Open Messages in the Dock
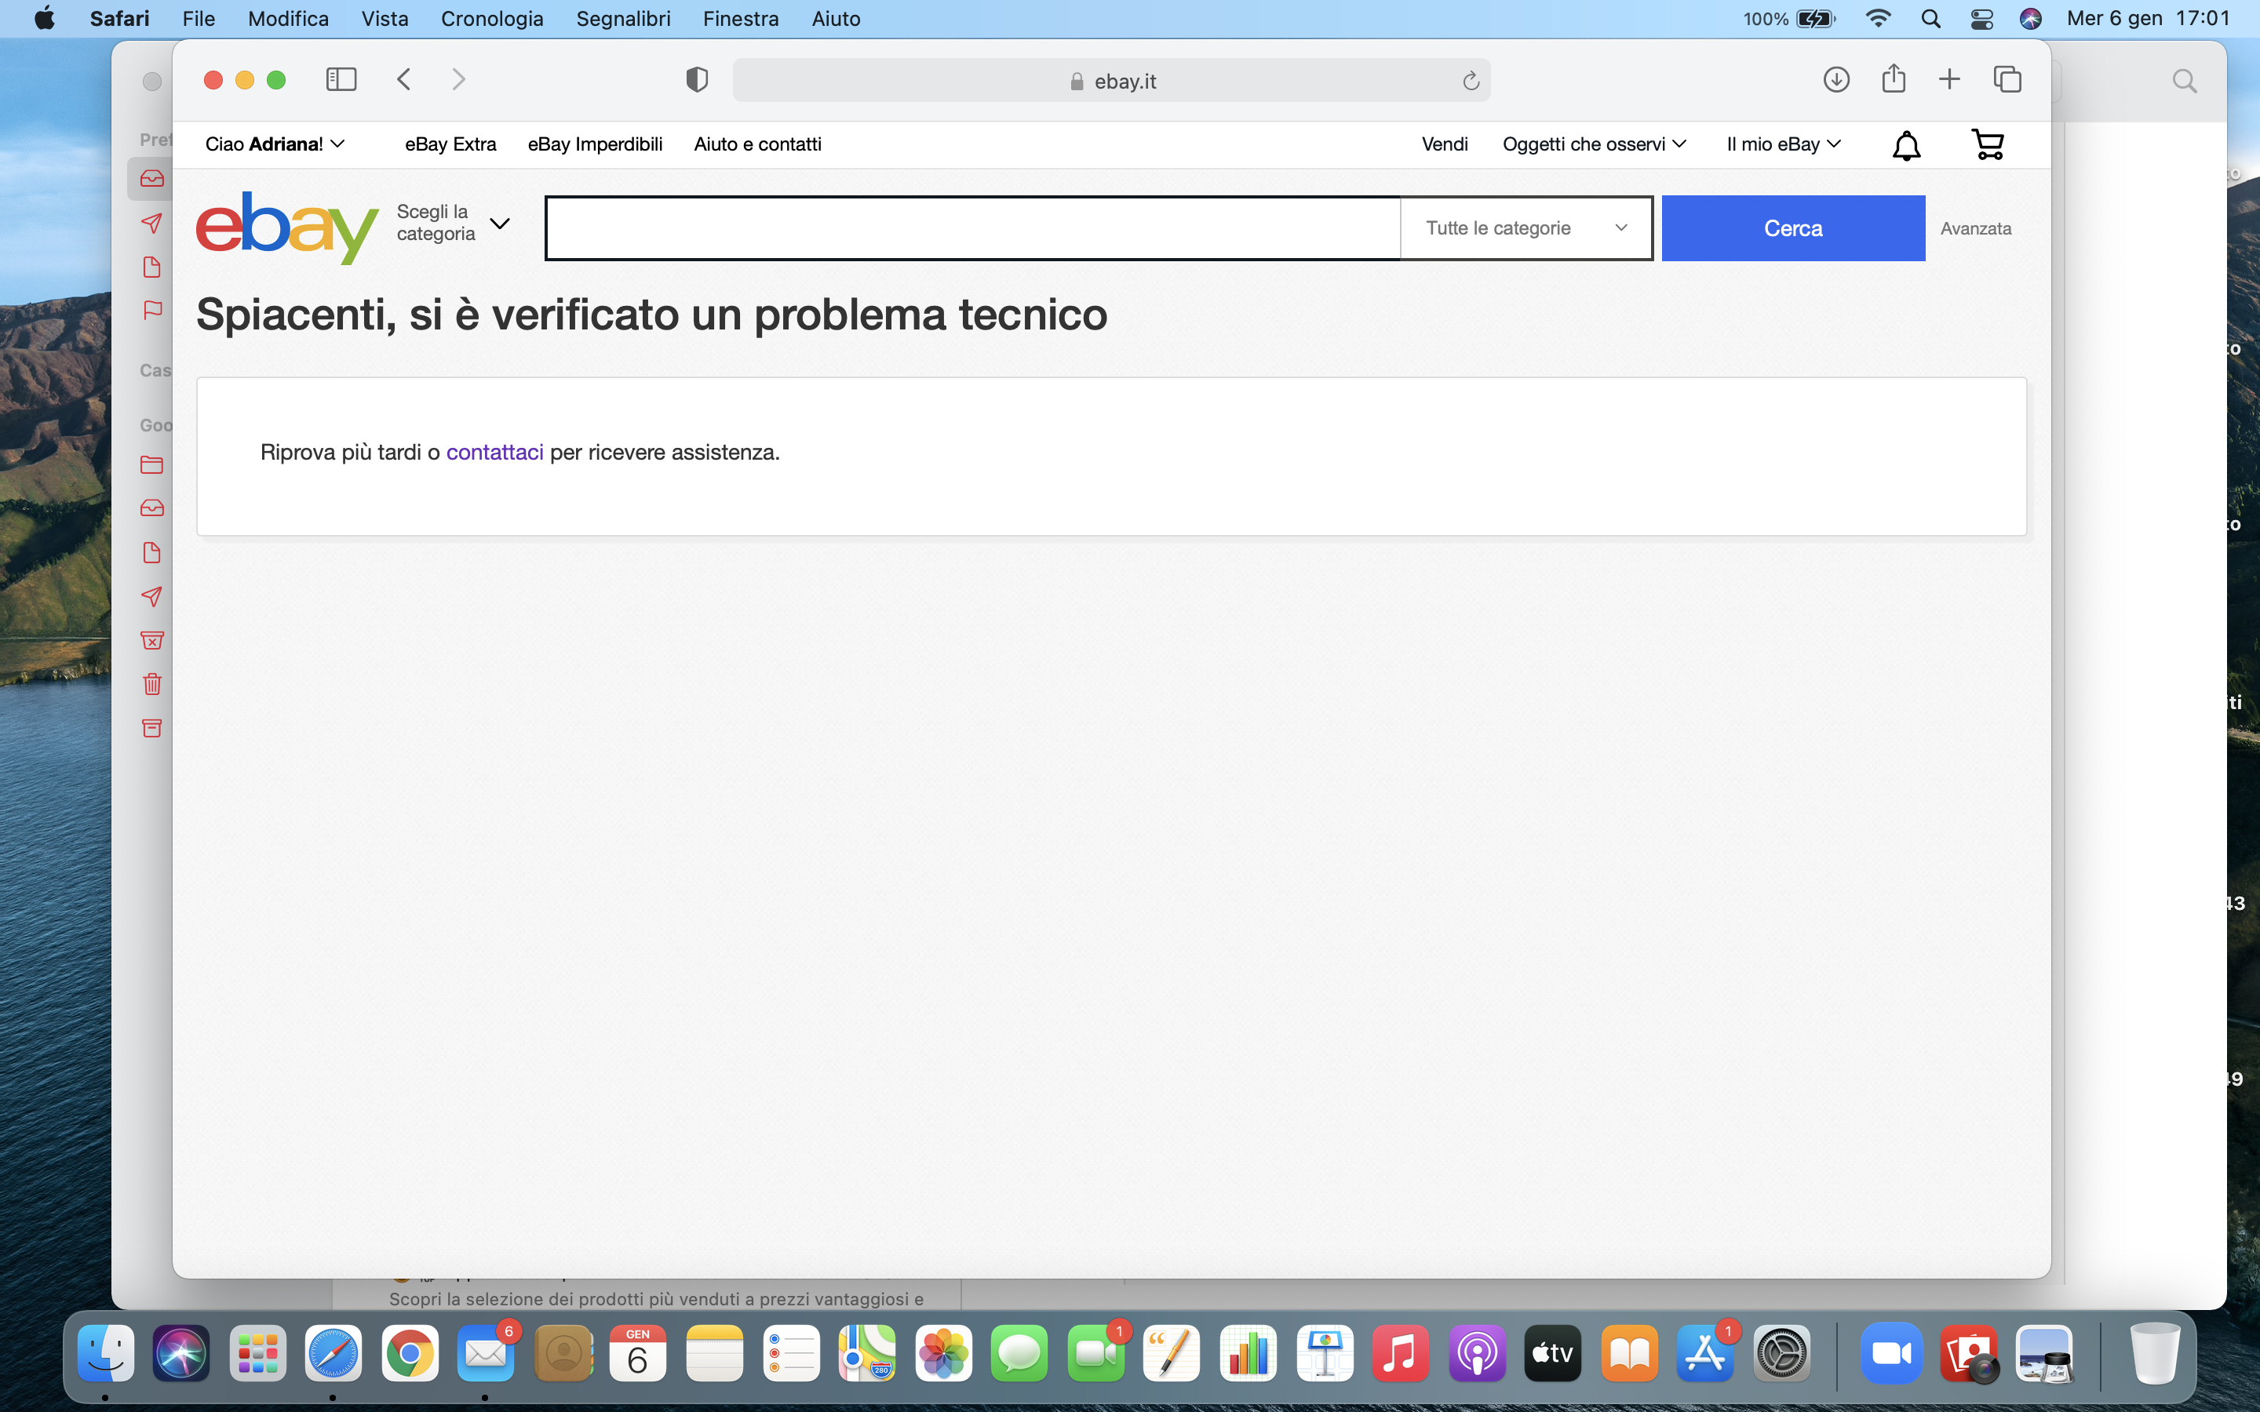2260x1412 pixels. point(1019,1353)
